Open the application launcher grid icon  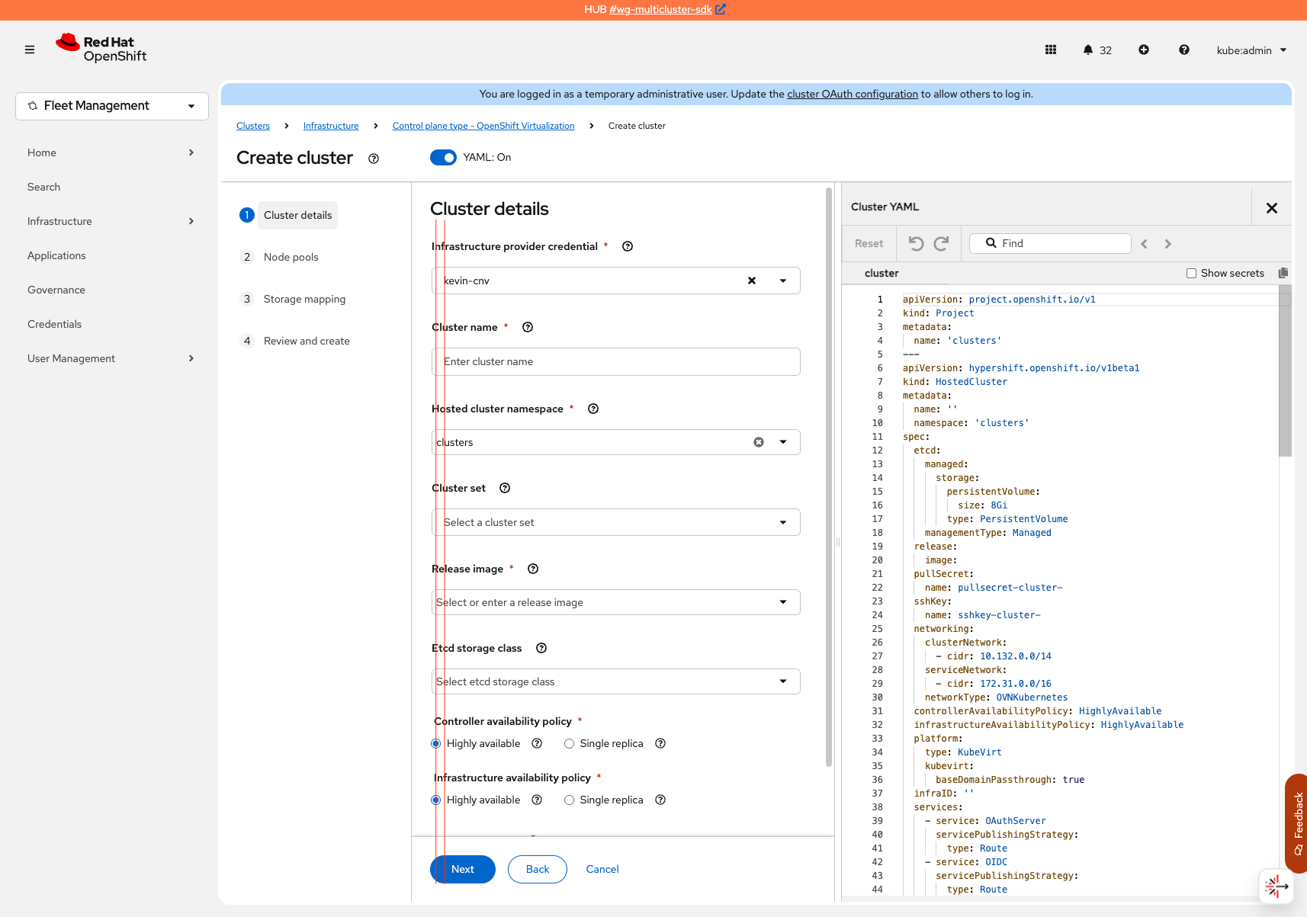(1050, 50)
